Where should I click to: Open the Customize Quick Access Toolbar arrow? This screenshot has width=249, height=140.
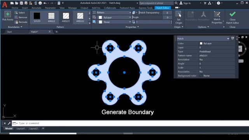coord(63,3)
